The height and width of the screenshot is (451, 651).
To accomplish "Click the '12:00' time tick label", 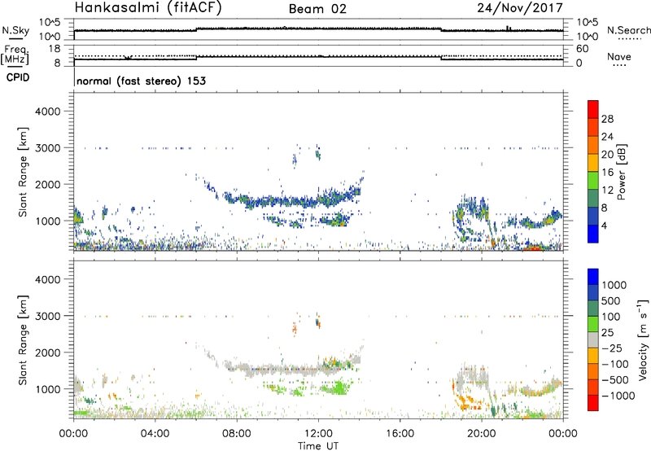I will click(x=318, y=434).
